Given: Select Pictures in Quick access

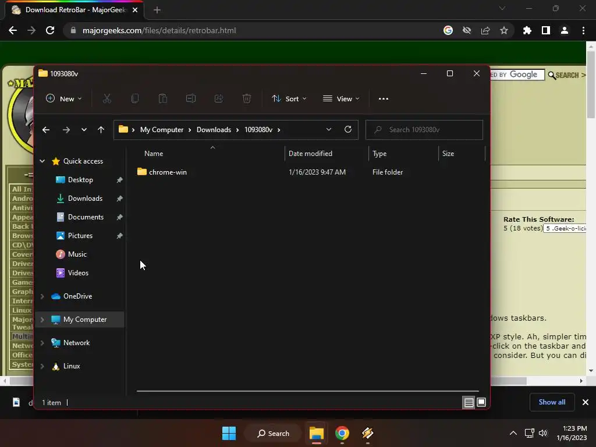Looking at the screenshot, I should point(80,236).
